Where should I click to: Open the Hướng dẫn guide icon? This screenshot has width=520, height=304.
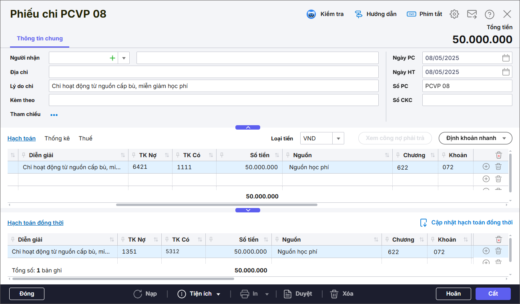(359, 14)
